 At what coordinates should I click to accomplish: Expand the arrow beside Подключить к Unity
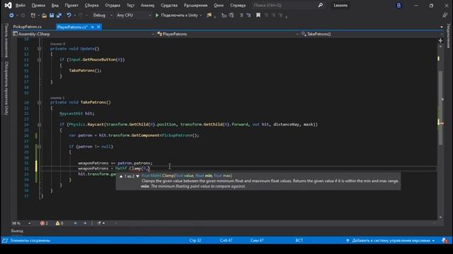[x=201, y=16]
